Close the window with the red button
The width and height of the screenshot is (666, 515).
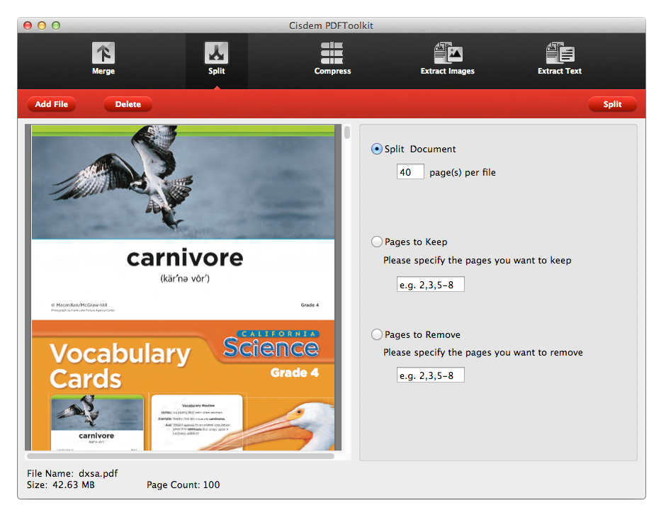[28, 26]
